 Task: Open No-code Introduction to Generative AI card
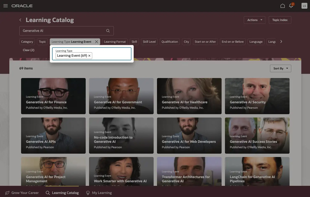121,136
